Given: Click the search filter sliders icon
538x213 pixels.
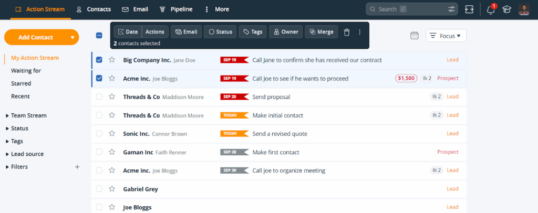Looking at the screenshot, I should 451,9.
